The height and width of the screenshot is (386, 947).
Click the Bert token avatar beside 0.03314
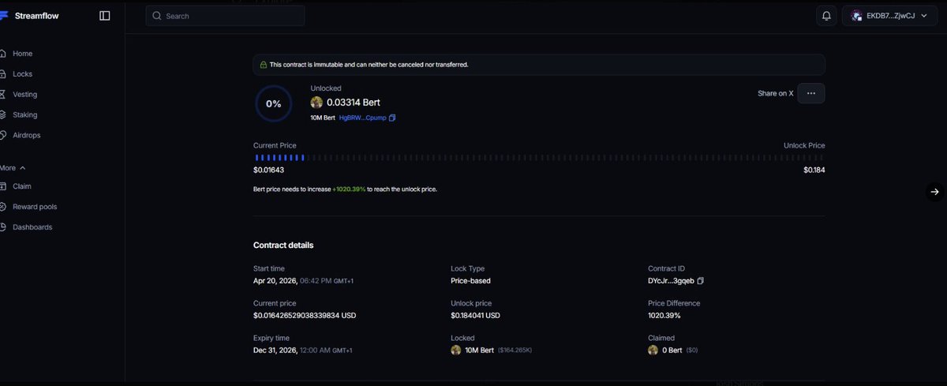tap(316, 103)
